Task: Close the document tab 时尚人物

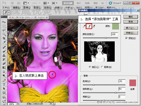Action: (47, 17)
